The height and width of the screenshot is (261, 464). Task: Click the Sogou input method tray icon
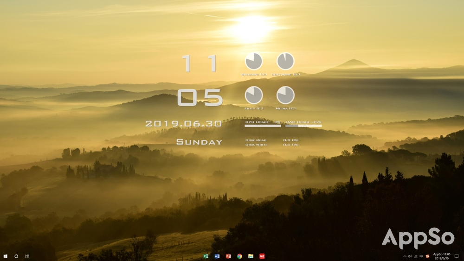(x=427, y=256)
